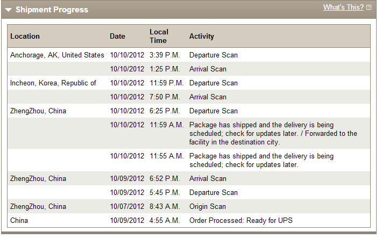The height and width of the screenshot is (239, 382).
Task: Click the Shipment Progress header title
Action: [x=52, y=10]
